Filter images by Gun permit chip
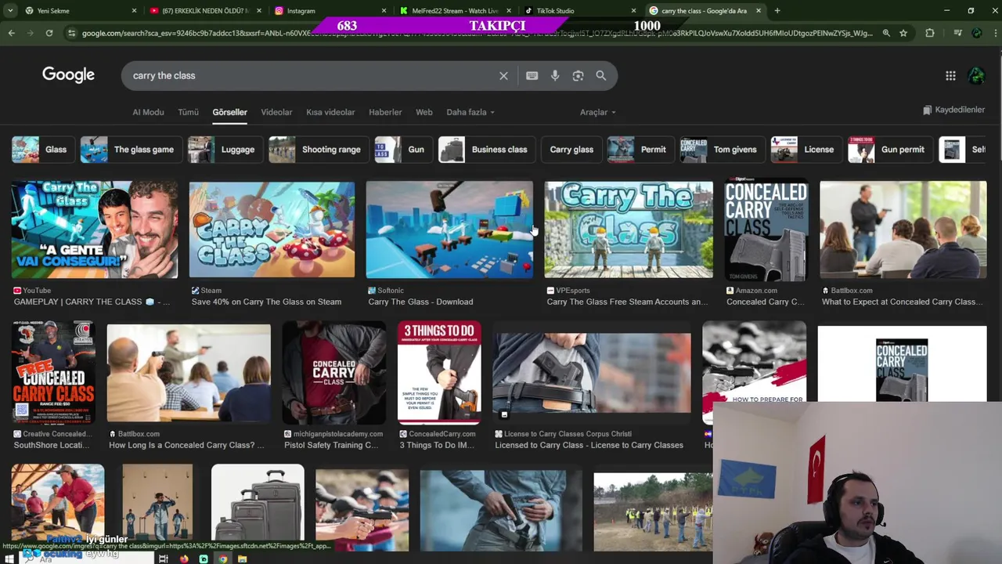The image size is (1002, 564). [x=889, y=150]
